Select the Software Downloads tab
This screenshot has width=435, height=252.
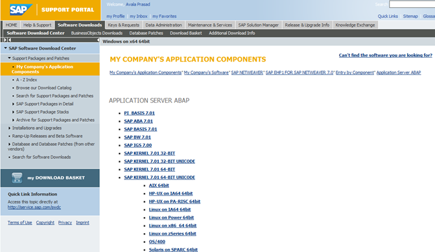pos(80,25)
